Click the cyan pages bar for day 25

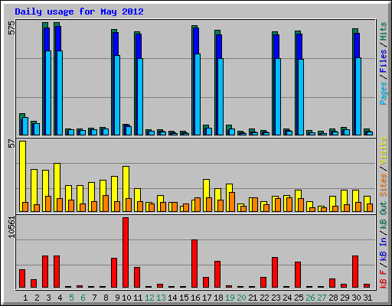click(301, 97)
